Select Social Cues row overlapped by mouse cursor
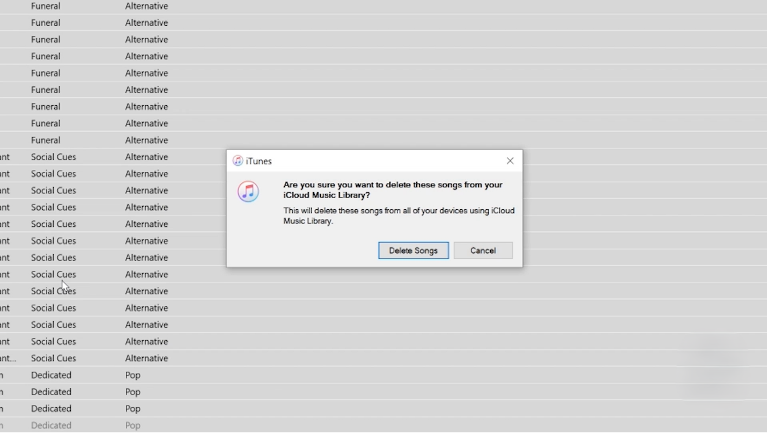Image resolution: width=767 pixels, height=433 pixels. pos(383,291)
